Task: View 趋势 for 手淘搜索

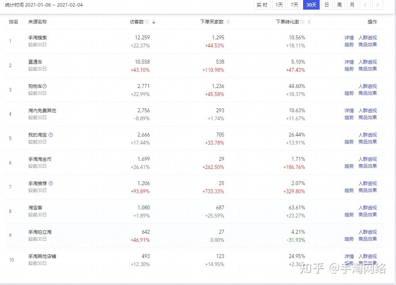Action: [x=349, y=45]
